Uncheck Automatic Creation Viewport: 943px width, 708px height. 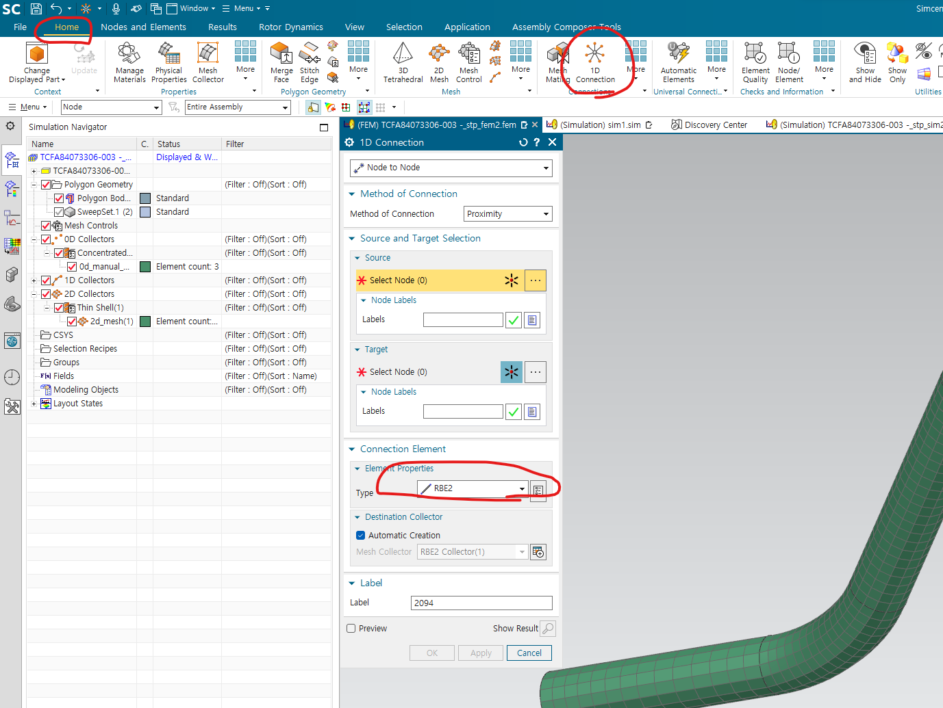pos(361,536)
